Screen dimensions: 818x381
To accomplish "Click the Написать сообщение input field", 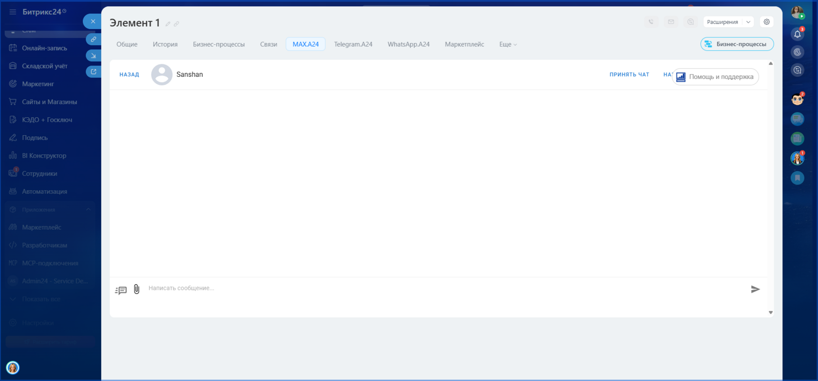I will coord(446,289).
